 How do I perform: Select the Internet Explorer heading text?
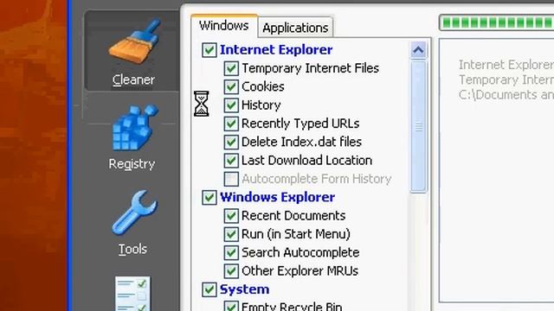(x=276, y=50)
